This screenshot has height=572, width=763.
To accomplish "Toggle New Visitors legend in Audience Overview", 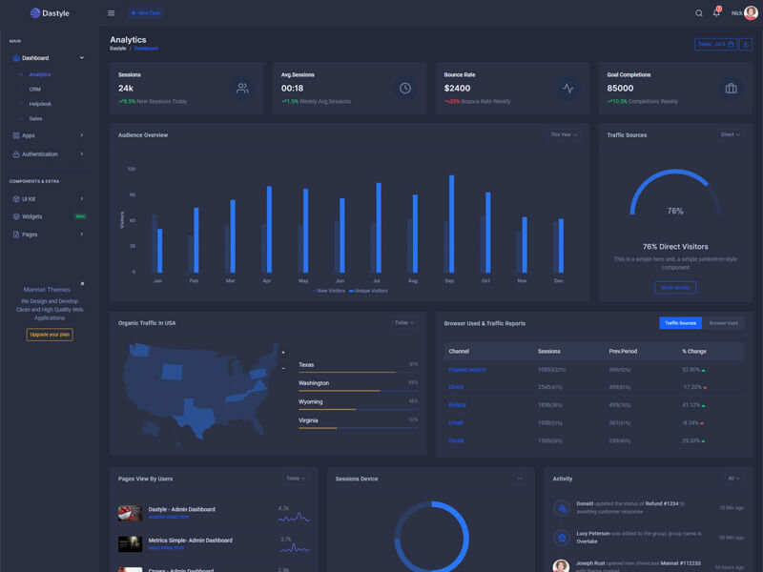I will pyautogui.click(x=329, y=291).
